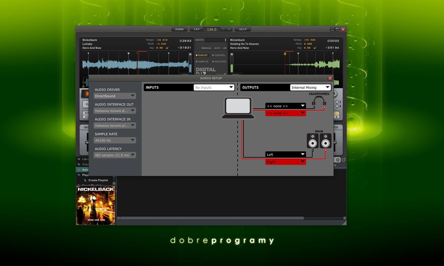Click 'Lullaby' track title on left deck
Screen dimensions: 444x266
[87, 44]
